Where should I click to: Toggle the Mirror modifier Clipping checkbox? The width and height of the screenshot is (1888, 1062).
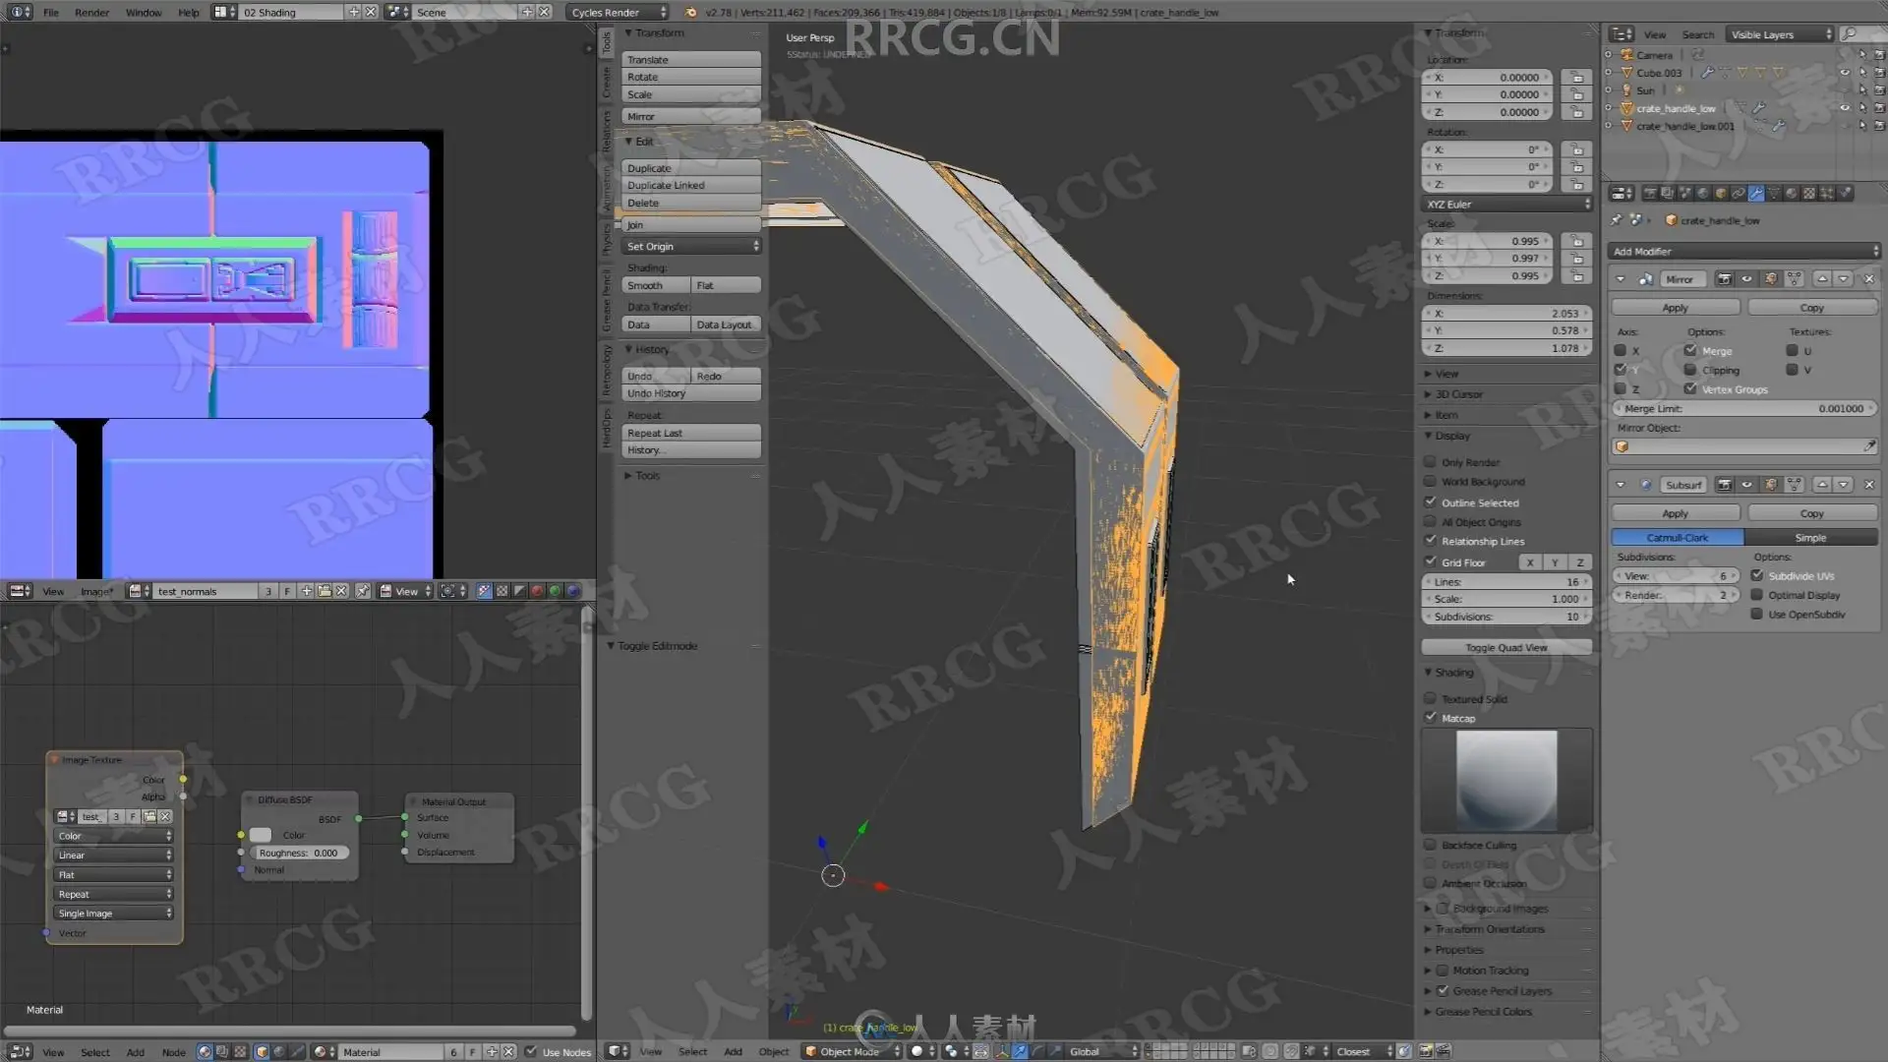(x=1690, y=370)
